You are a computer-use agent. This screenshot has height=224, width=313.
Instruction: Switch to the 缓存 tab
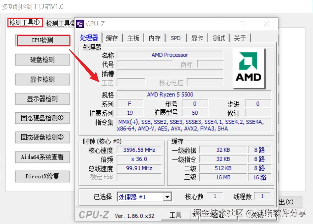(112, 38)
